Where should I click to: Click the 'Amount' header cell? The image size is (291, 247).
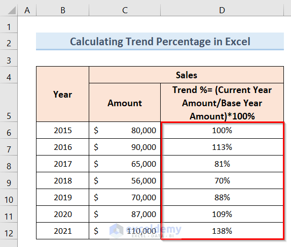(x=125, y=103)
